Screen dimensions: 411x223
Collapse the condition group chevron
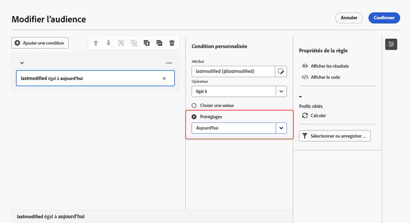pyautogui.click(x=22, y=63)
